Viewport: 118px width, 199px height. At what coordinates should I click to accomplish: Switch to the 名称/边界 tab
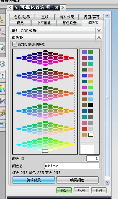point(22,17)
